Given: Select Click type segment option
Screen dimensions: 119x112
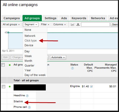Looking at the screenshot, I should pos(35,40).
